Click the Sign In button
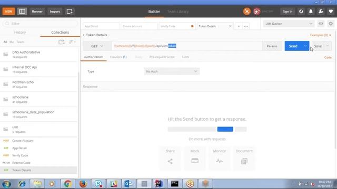Screen dimensions: 337x189 click(x=288, y=12)
